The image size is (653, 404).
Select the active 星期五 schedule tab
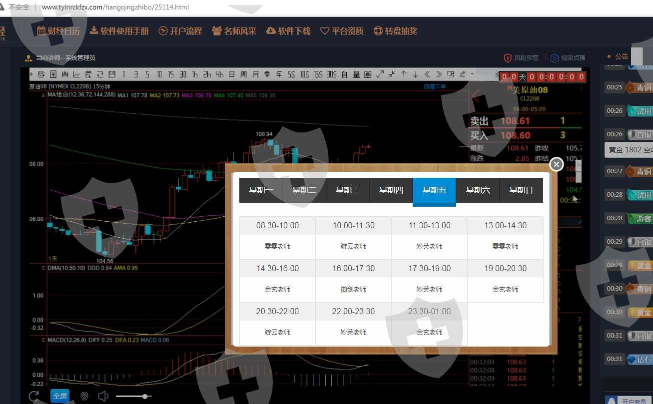pos(435,190)
